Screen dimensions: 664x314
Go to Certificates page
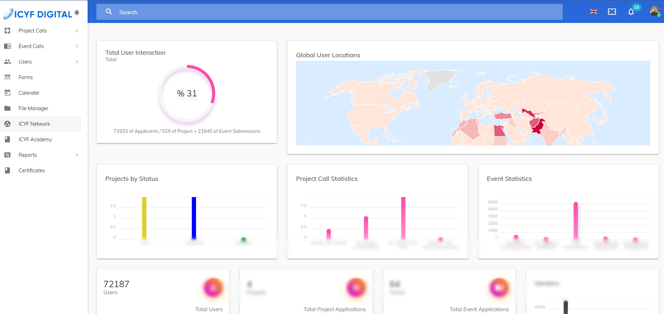[x=41, y=171]
